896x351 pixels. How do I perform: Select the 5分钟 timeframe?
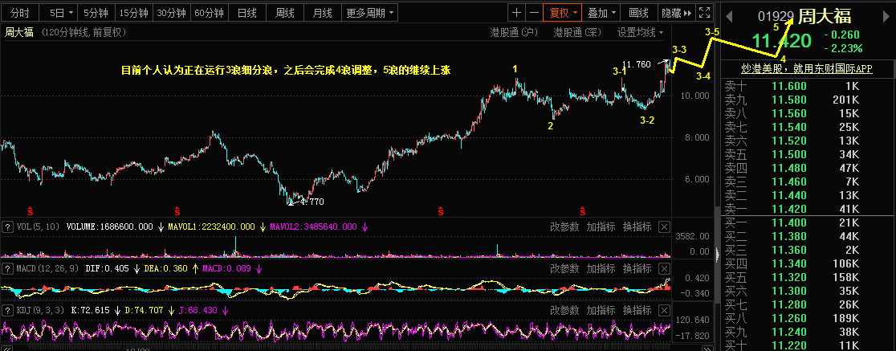pyautogui.click(x=96, y=13)
